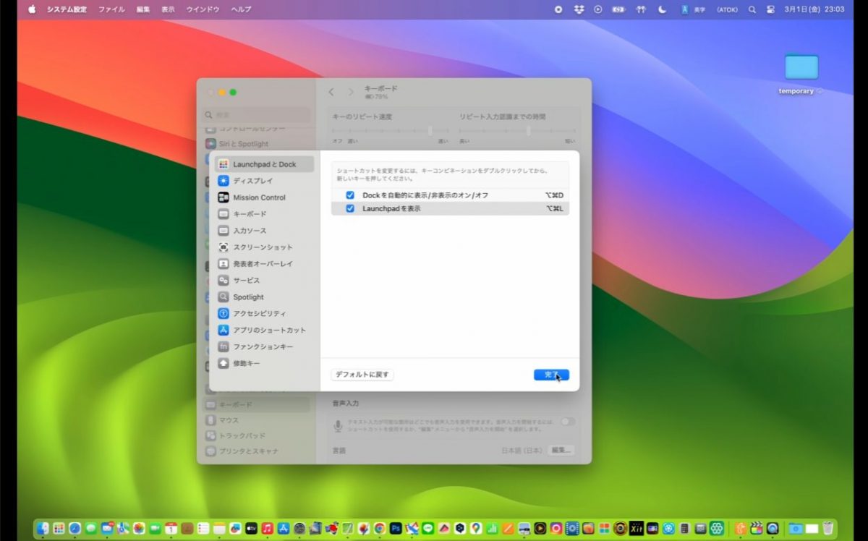Click the 編集… button beside 言語

tap(561, 450)
